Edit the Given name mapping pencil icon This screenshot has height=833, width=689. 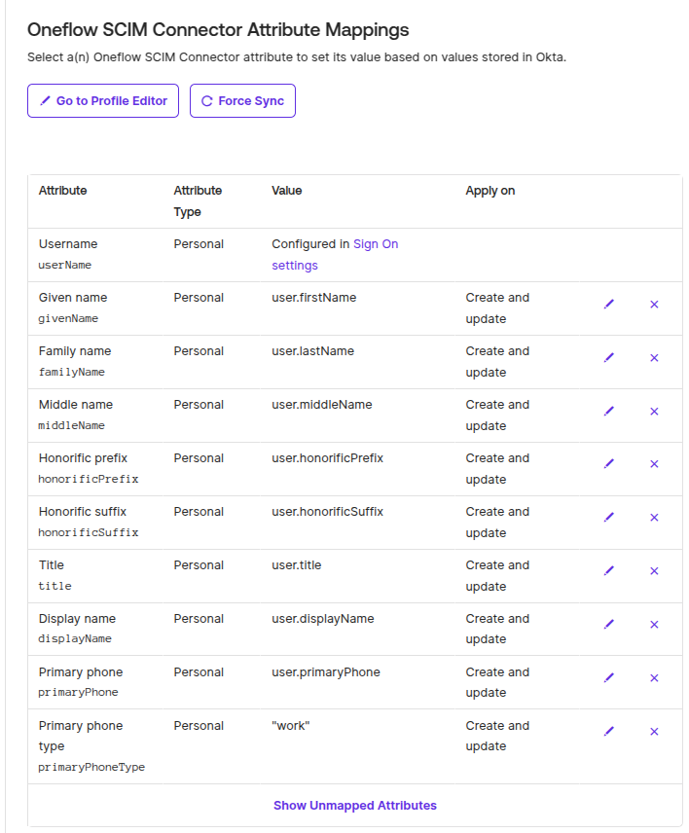(x=609, y=304)
